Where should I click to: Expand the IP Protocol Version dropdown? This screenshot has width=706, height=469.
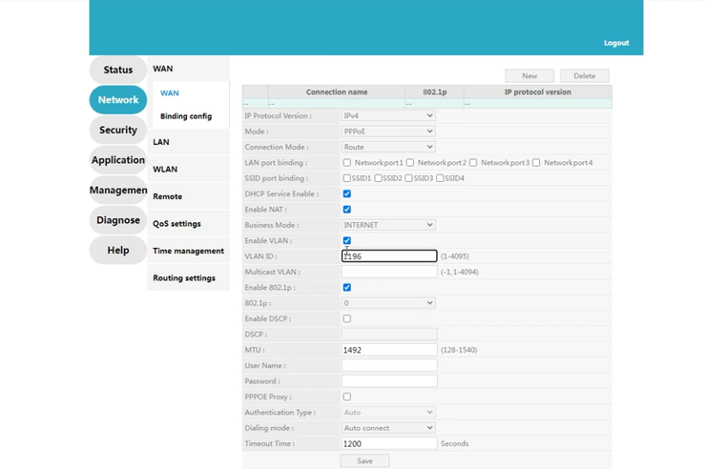click(x=388, y=116)
